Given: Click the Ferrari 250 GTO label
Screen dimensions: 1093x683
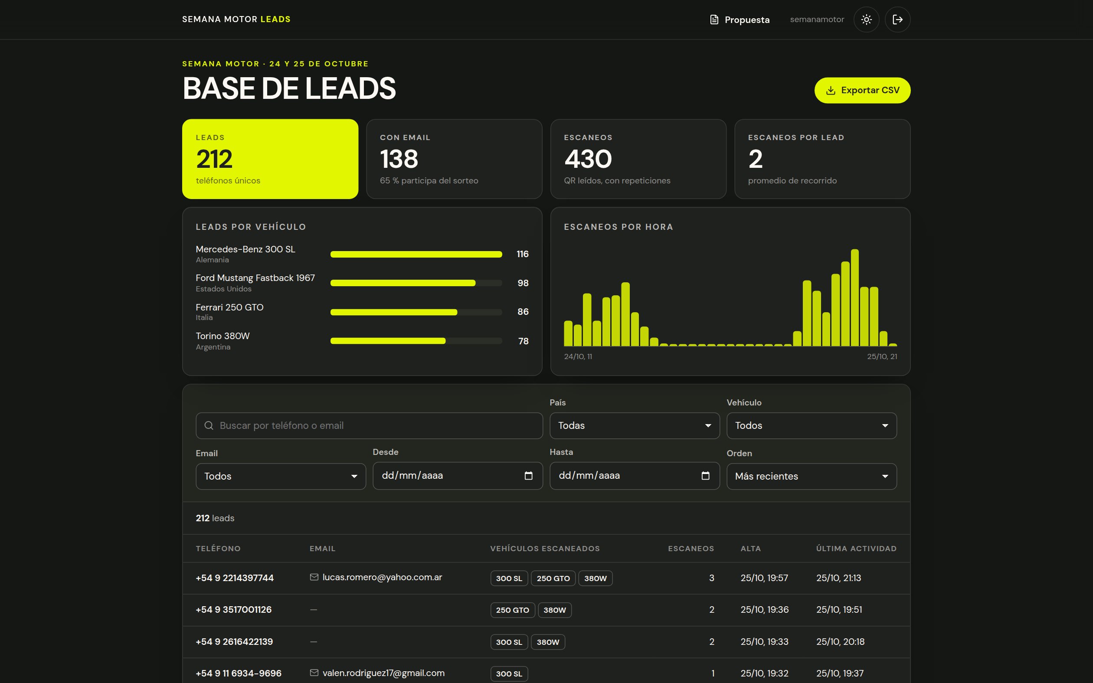Looking at the screenshot, I should click(x=229, y=307).
